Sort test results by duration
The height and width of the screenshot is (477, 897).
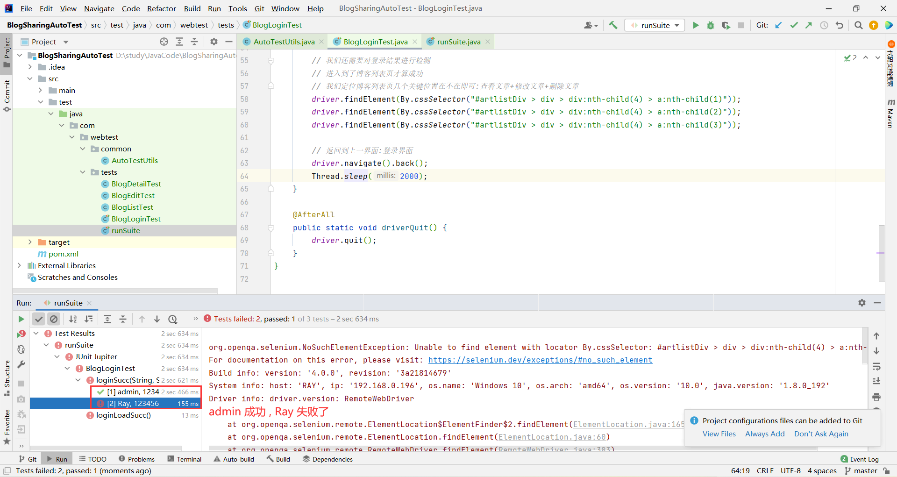tap(89, 319)
